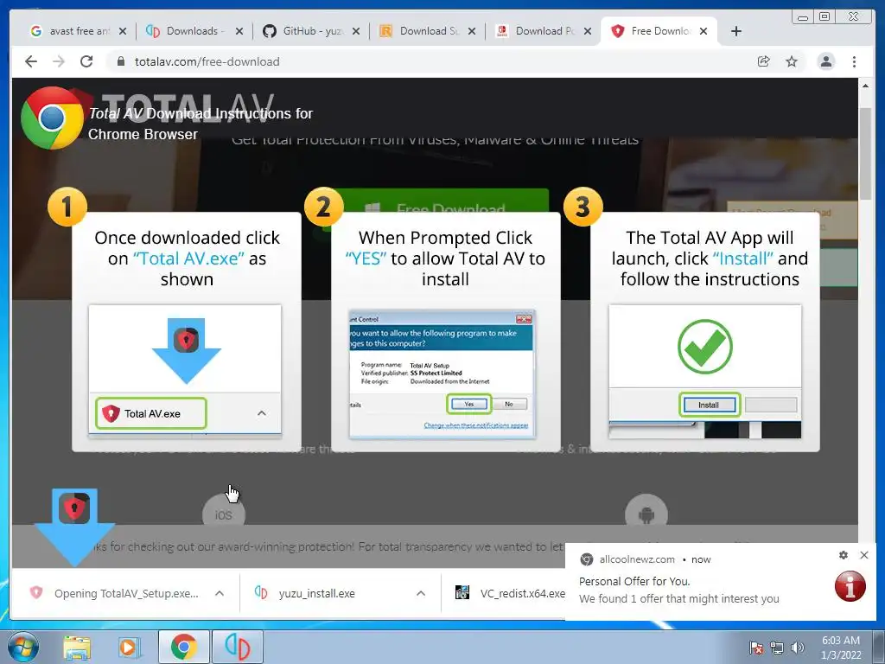Click the address bar URL field

(429, 61)
